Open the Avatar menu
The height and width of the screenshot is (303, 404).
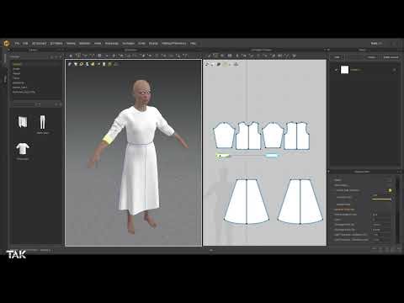[98, 44]
